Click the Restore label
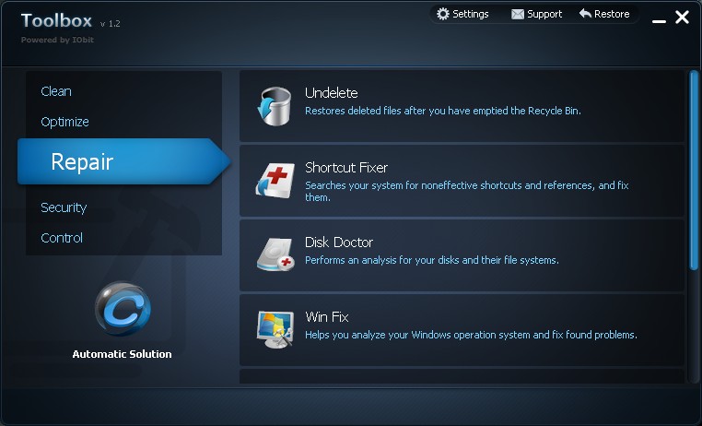Image resolution: width=702 pixels, height=426 pixels. tap(612, 14)
